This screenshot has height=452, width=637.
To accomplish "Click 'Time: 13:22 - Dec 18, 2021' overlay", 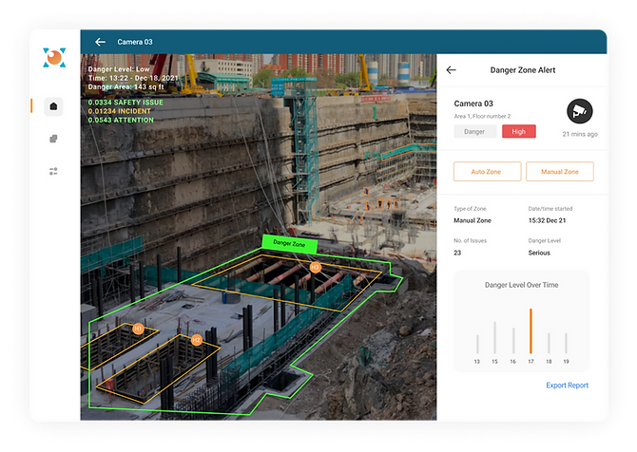I will coord(133,78).
